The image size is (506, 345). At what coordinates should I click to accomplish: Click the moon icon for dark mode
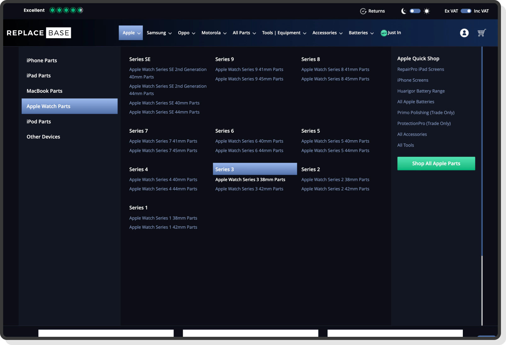click(404, 11)
